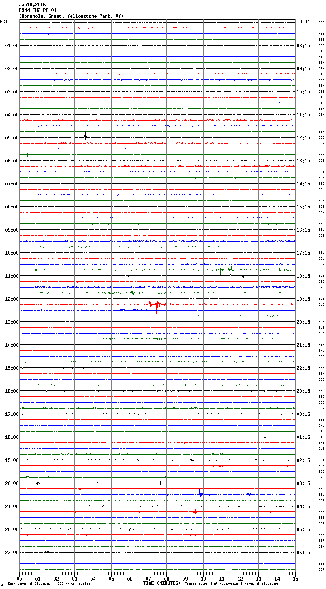Image resolution: width=326 pixels, height=589 pixels.
Task: Click the 10 minute tick on bottom axis
Action: [203, 579]
